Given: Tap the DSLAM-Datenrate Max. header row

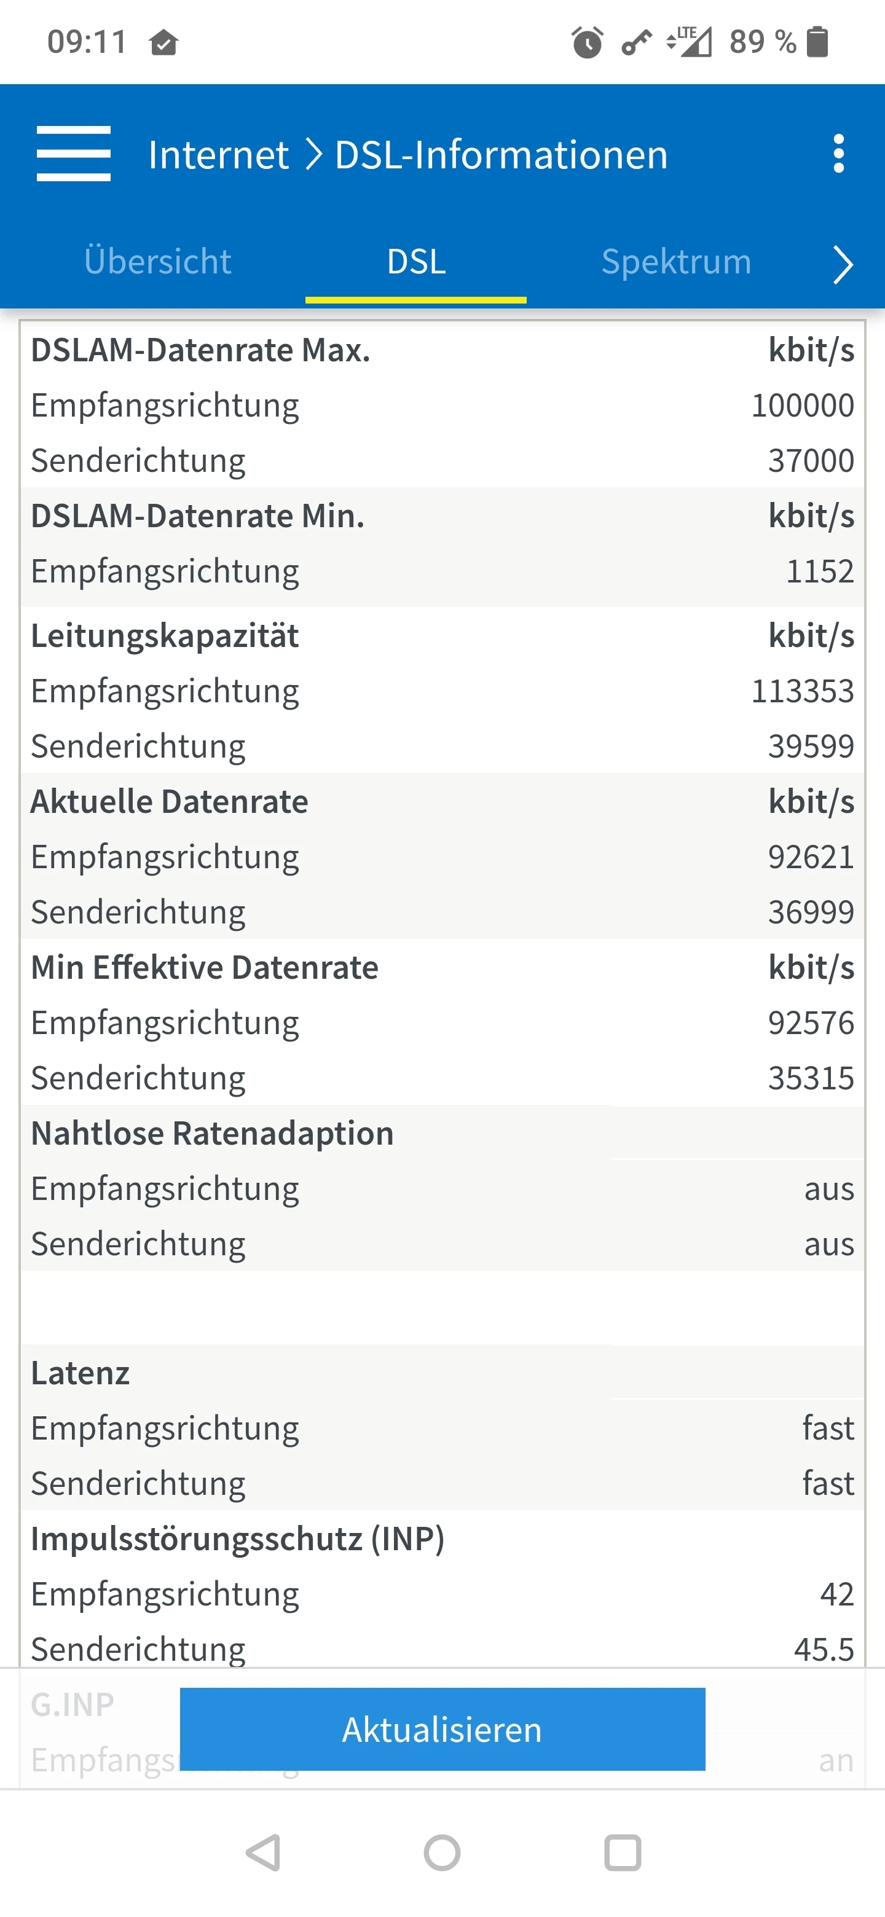Looking at the screenshot, I should coord(442,350).
